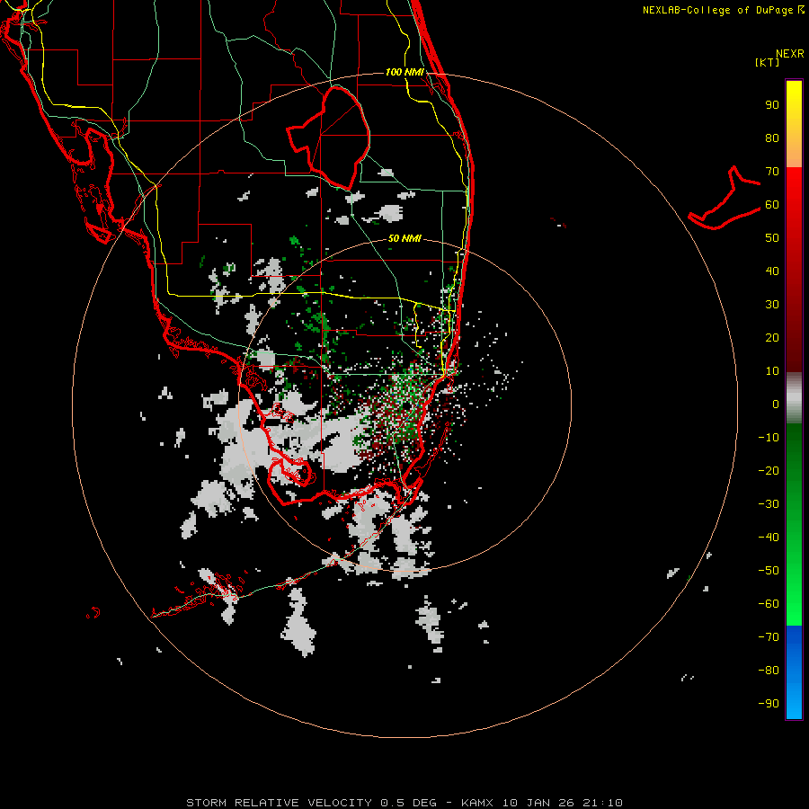Click the STORM RELATIVE VELOCITY title text
The height and width of the screenshot is (809, 809).
[x=279, y=803]
